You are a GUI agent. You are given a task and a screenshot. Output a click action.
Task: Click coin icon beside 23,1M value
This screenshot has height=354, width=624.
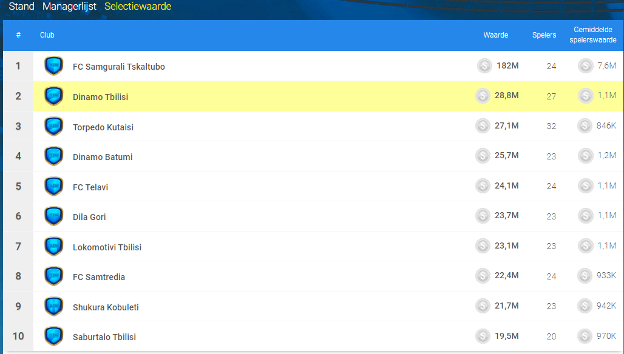coord(483,245)
